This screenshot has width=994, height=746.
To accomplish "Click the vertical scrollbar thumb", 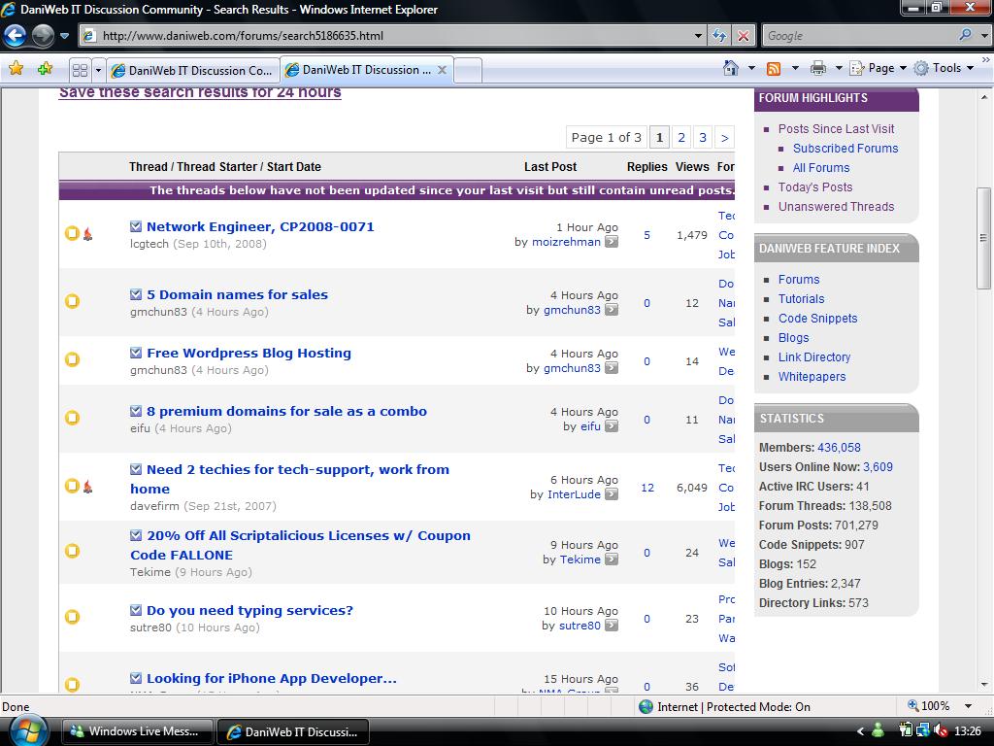I will 983,238.
